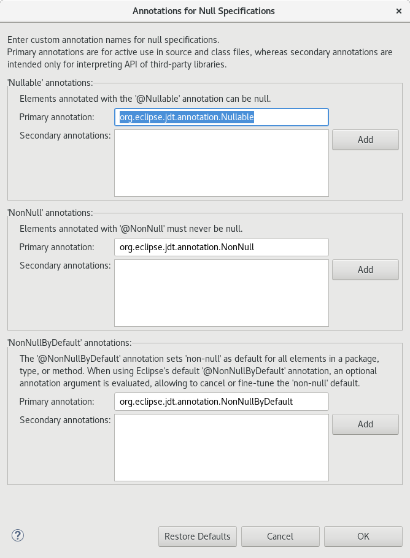This screenshot has width=410, height=558.
Task: Click the NonNullByDefault secondary annotations list box
Action: [x=221, y=446]
